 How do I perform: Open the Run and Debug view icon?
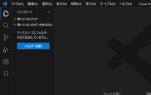(6, 50)
